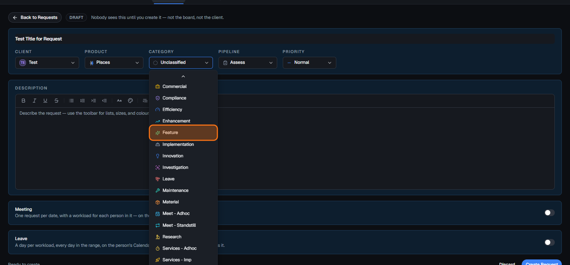This screenshot has width=570, height=265.
Task: Choose the Services - Imp category
Action: click(x=183, y=260)
